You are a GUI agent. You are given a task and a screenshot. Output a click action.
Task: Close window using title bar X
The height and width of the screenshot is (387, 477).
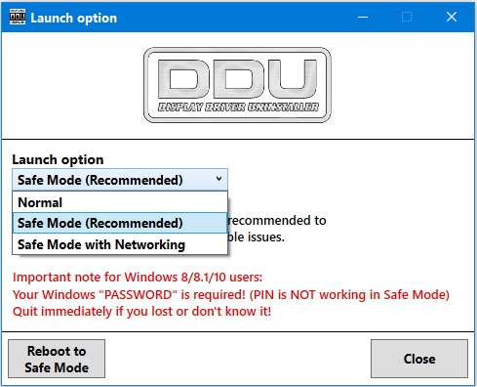(x=452, y=17)
